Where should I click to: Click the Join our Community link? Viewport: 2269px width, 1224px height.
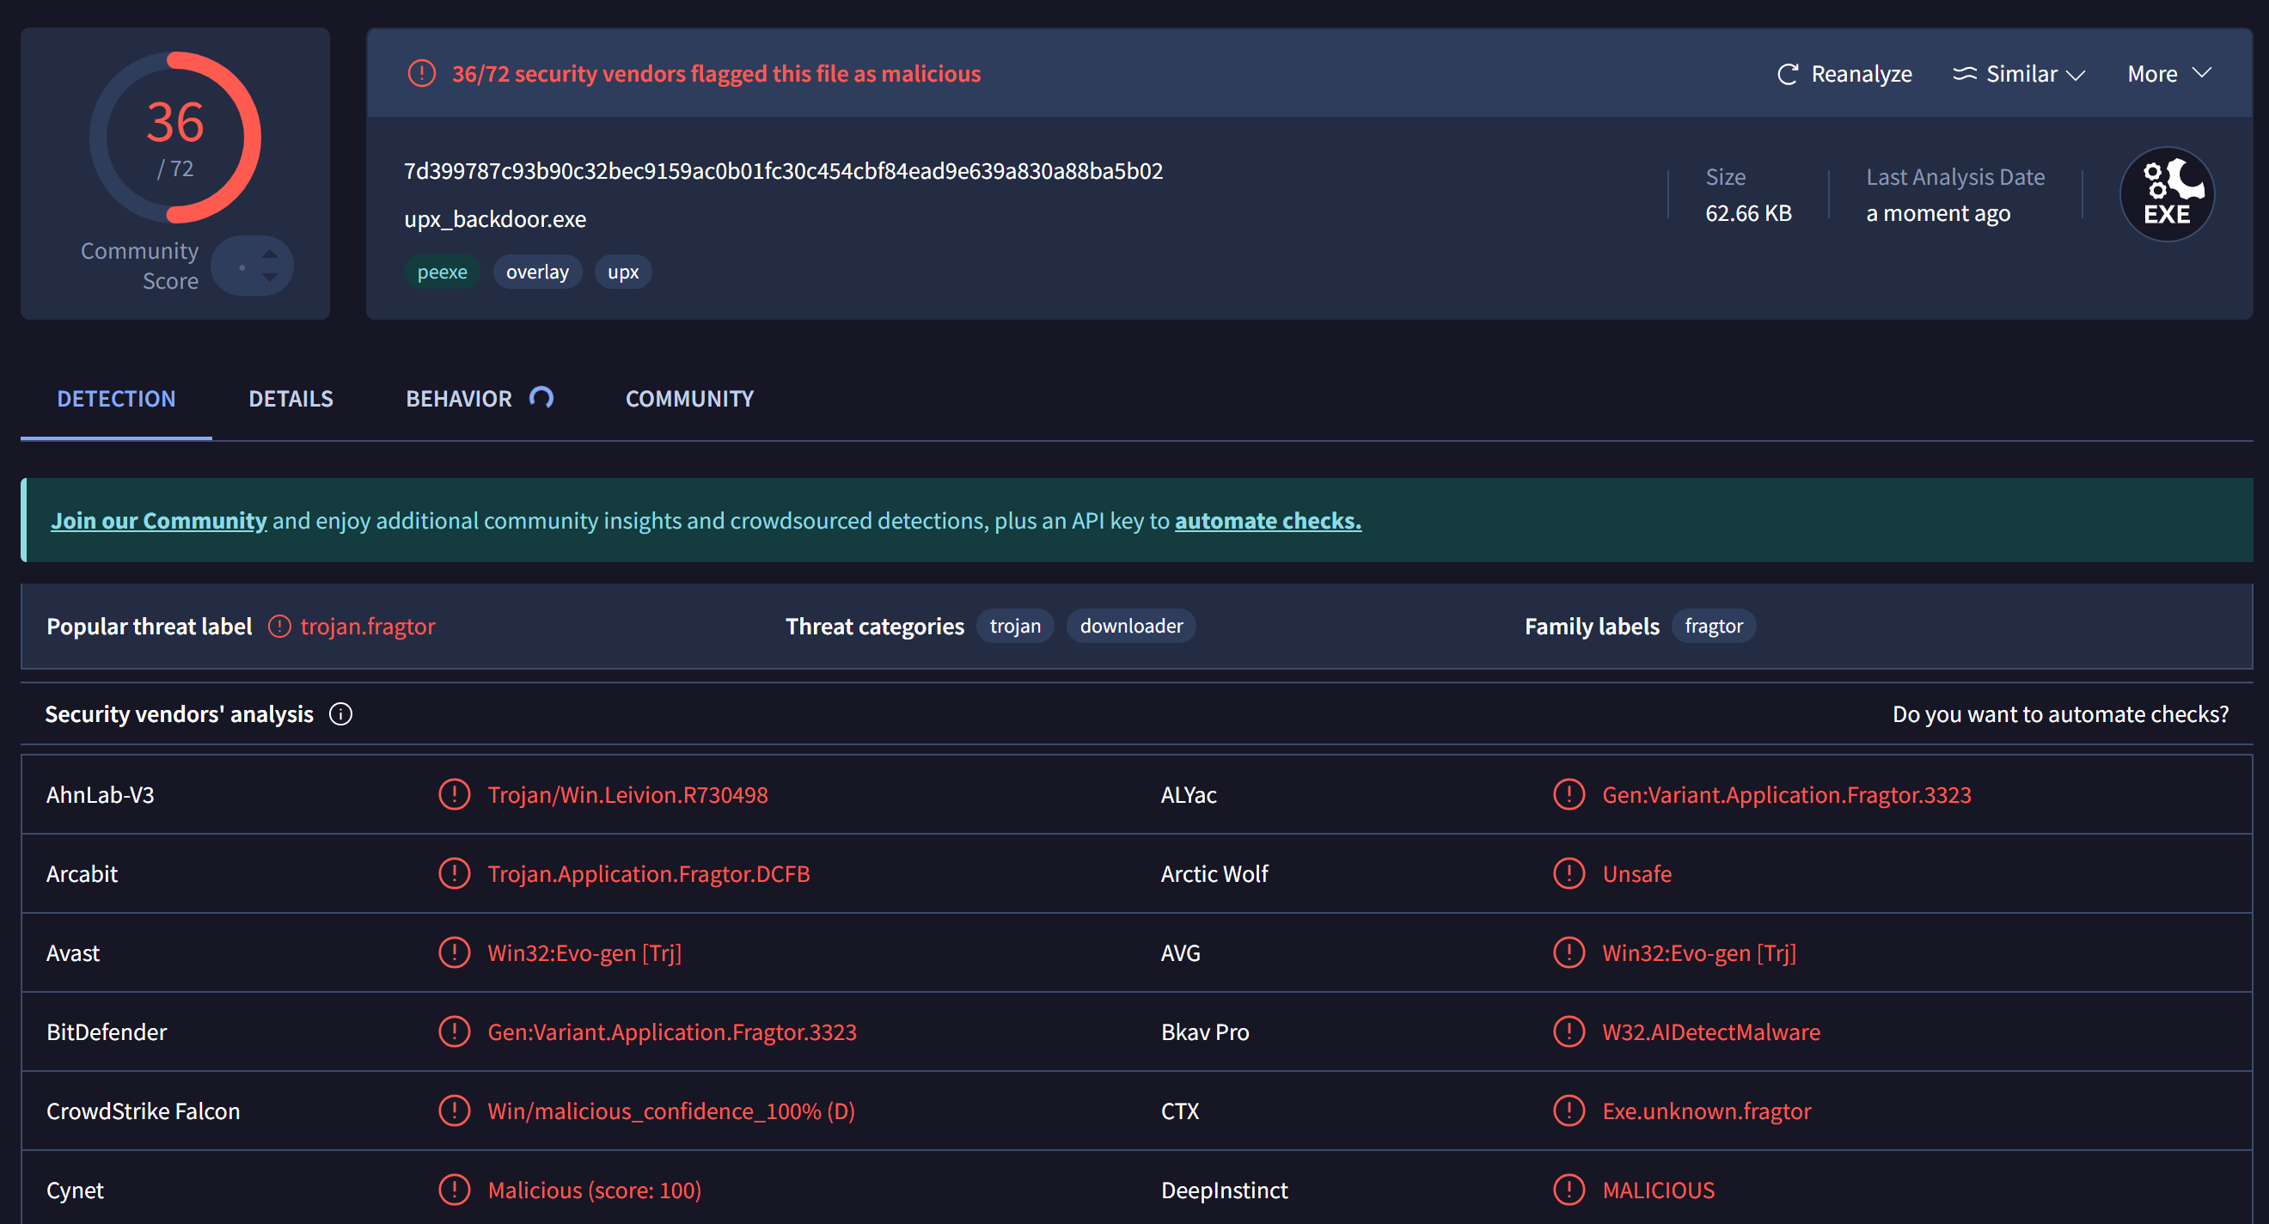click(158, 521)
